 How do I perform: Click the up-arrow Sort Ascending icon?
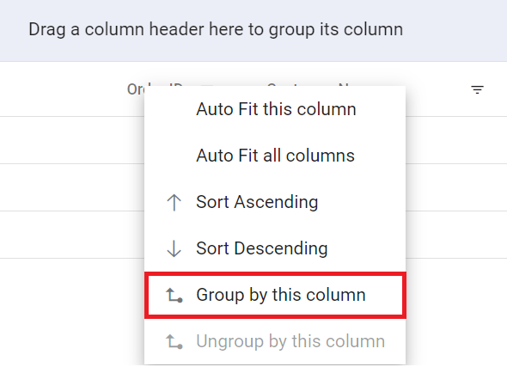tap(174, 203)
